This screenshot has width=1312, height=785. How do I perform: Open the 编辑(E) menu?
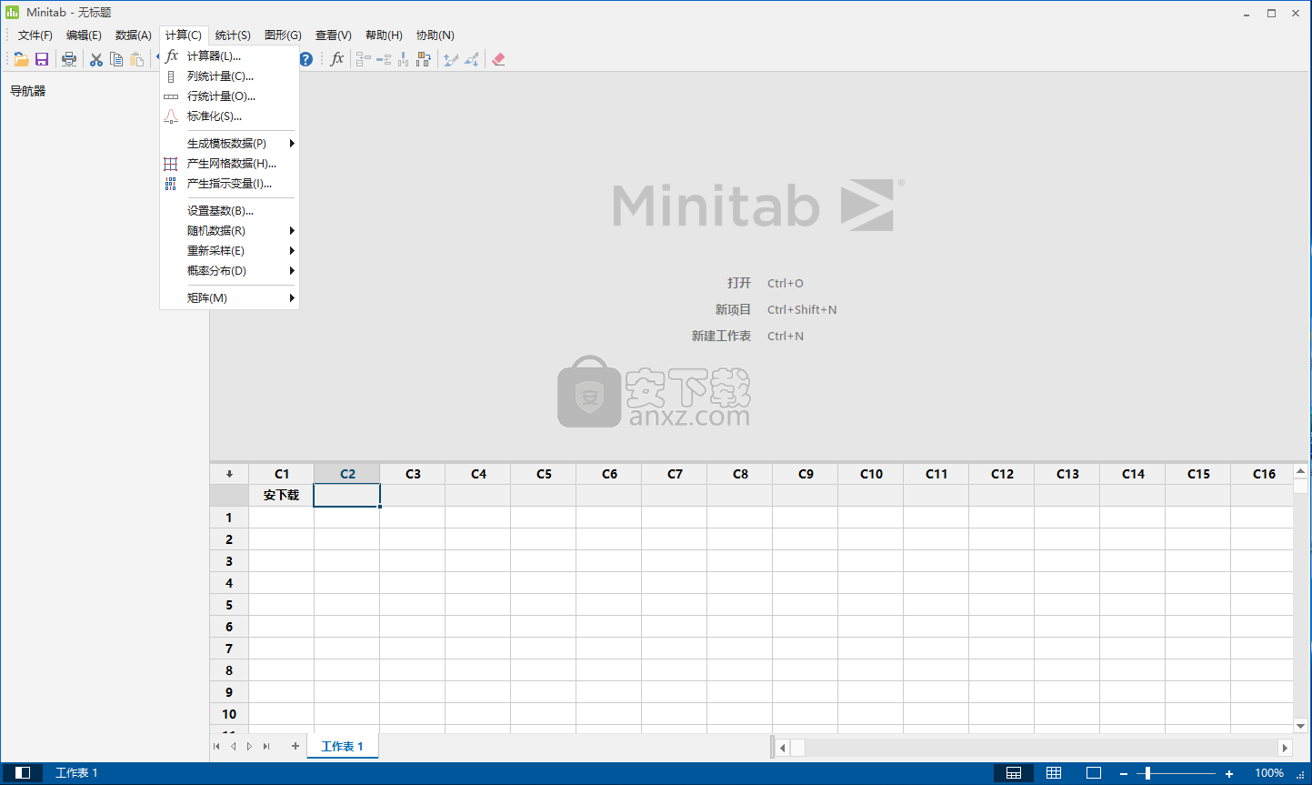(x=84, y=35)
